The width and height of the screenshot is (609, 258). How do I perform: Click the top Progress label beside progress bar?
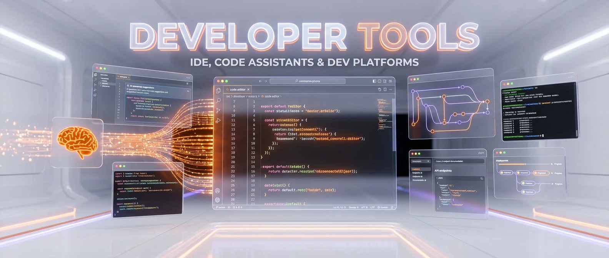point(558,164)
